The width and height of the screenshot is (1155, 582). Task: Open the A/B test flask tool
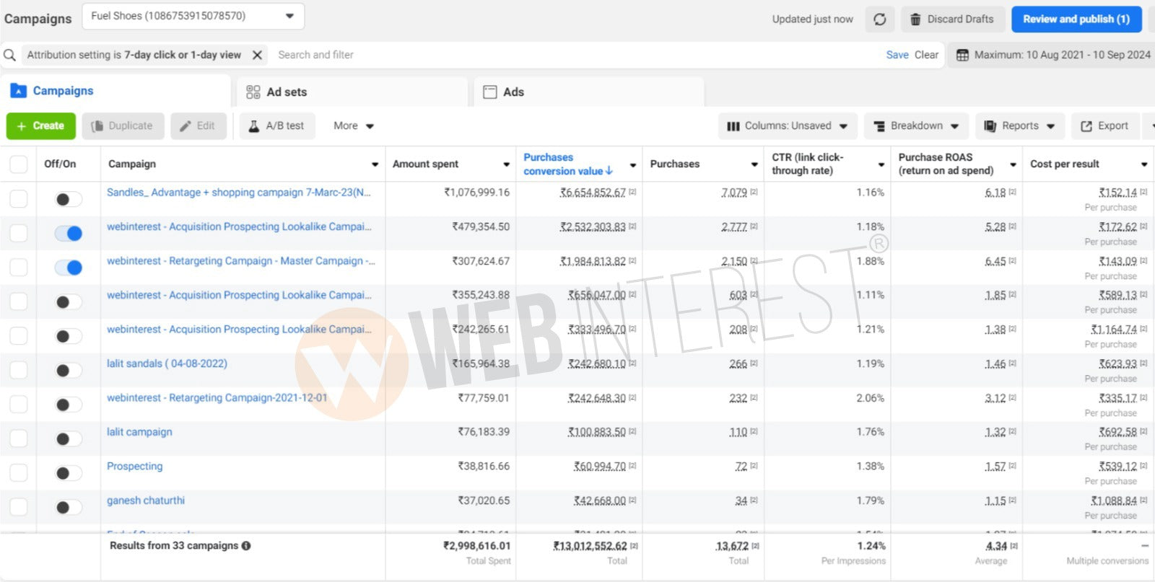pos(276,125)
